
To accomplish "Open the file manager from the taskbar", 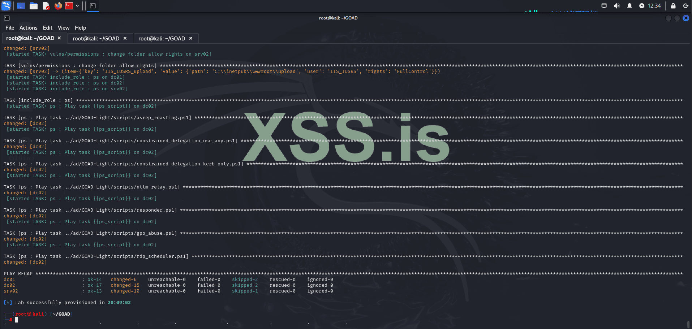I will 34,6.
